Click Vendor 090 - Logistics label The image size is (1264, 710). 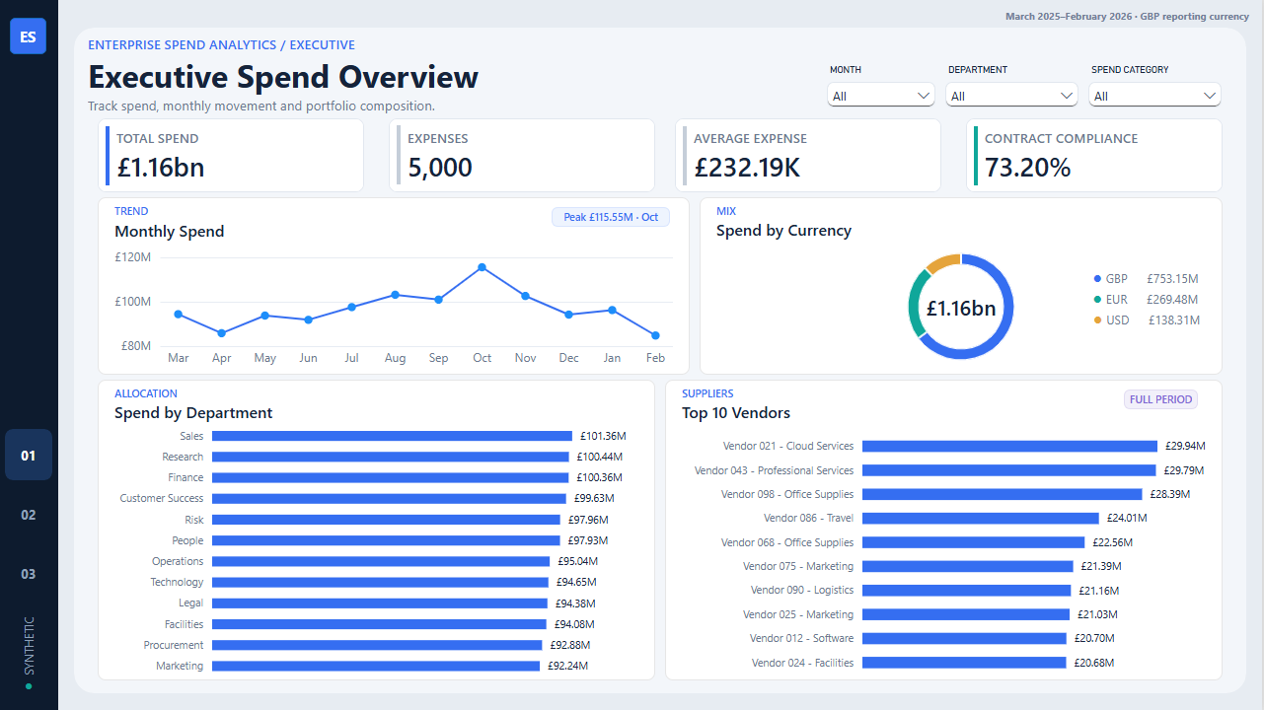802,590
